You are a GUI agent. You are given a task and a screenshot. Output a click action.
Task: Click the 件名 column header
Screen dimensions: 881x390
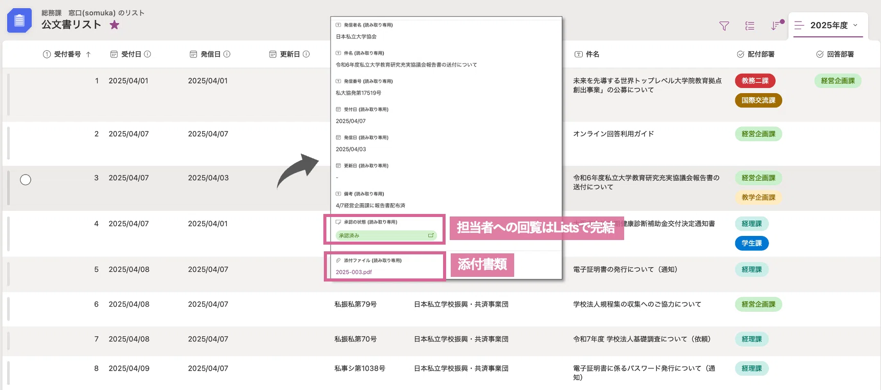pyautogui.click(x=587, y=54)
